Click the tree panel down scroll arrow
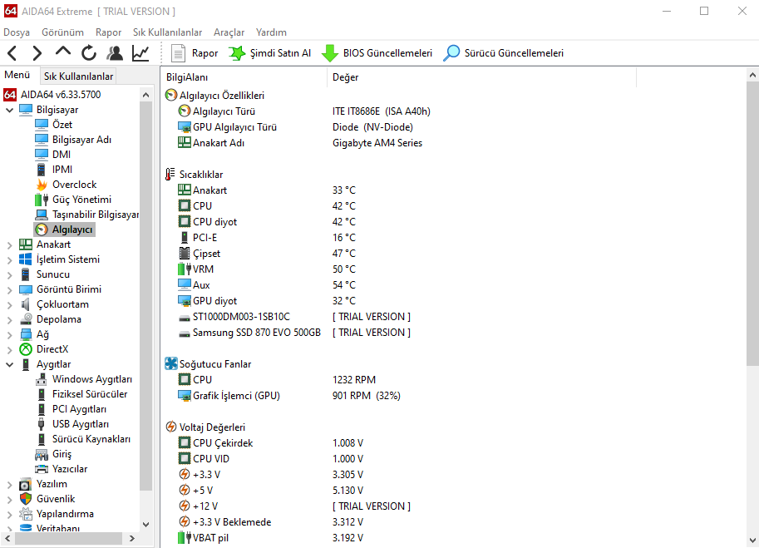Image resolution: width=759 pixels, height=548 pixels. [146, 525]
